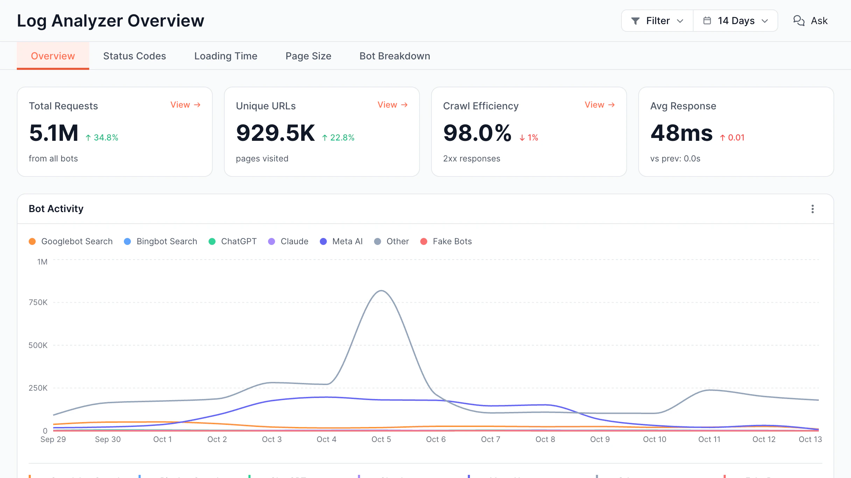This screenshot has width=851, height=478.
Task: Click the funnel filter icon
Action: click(635, 21)
